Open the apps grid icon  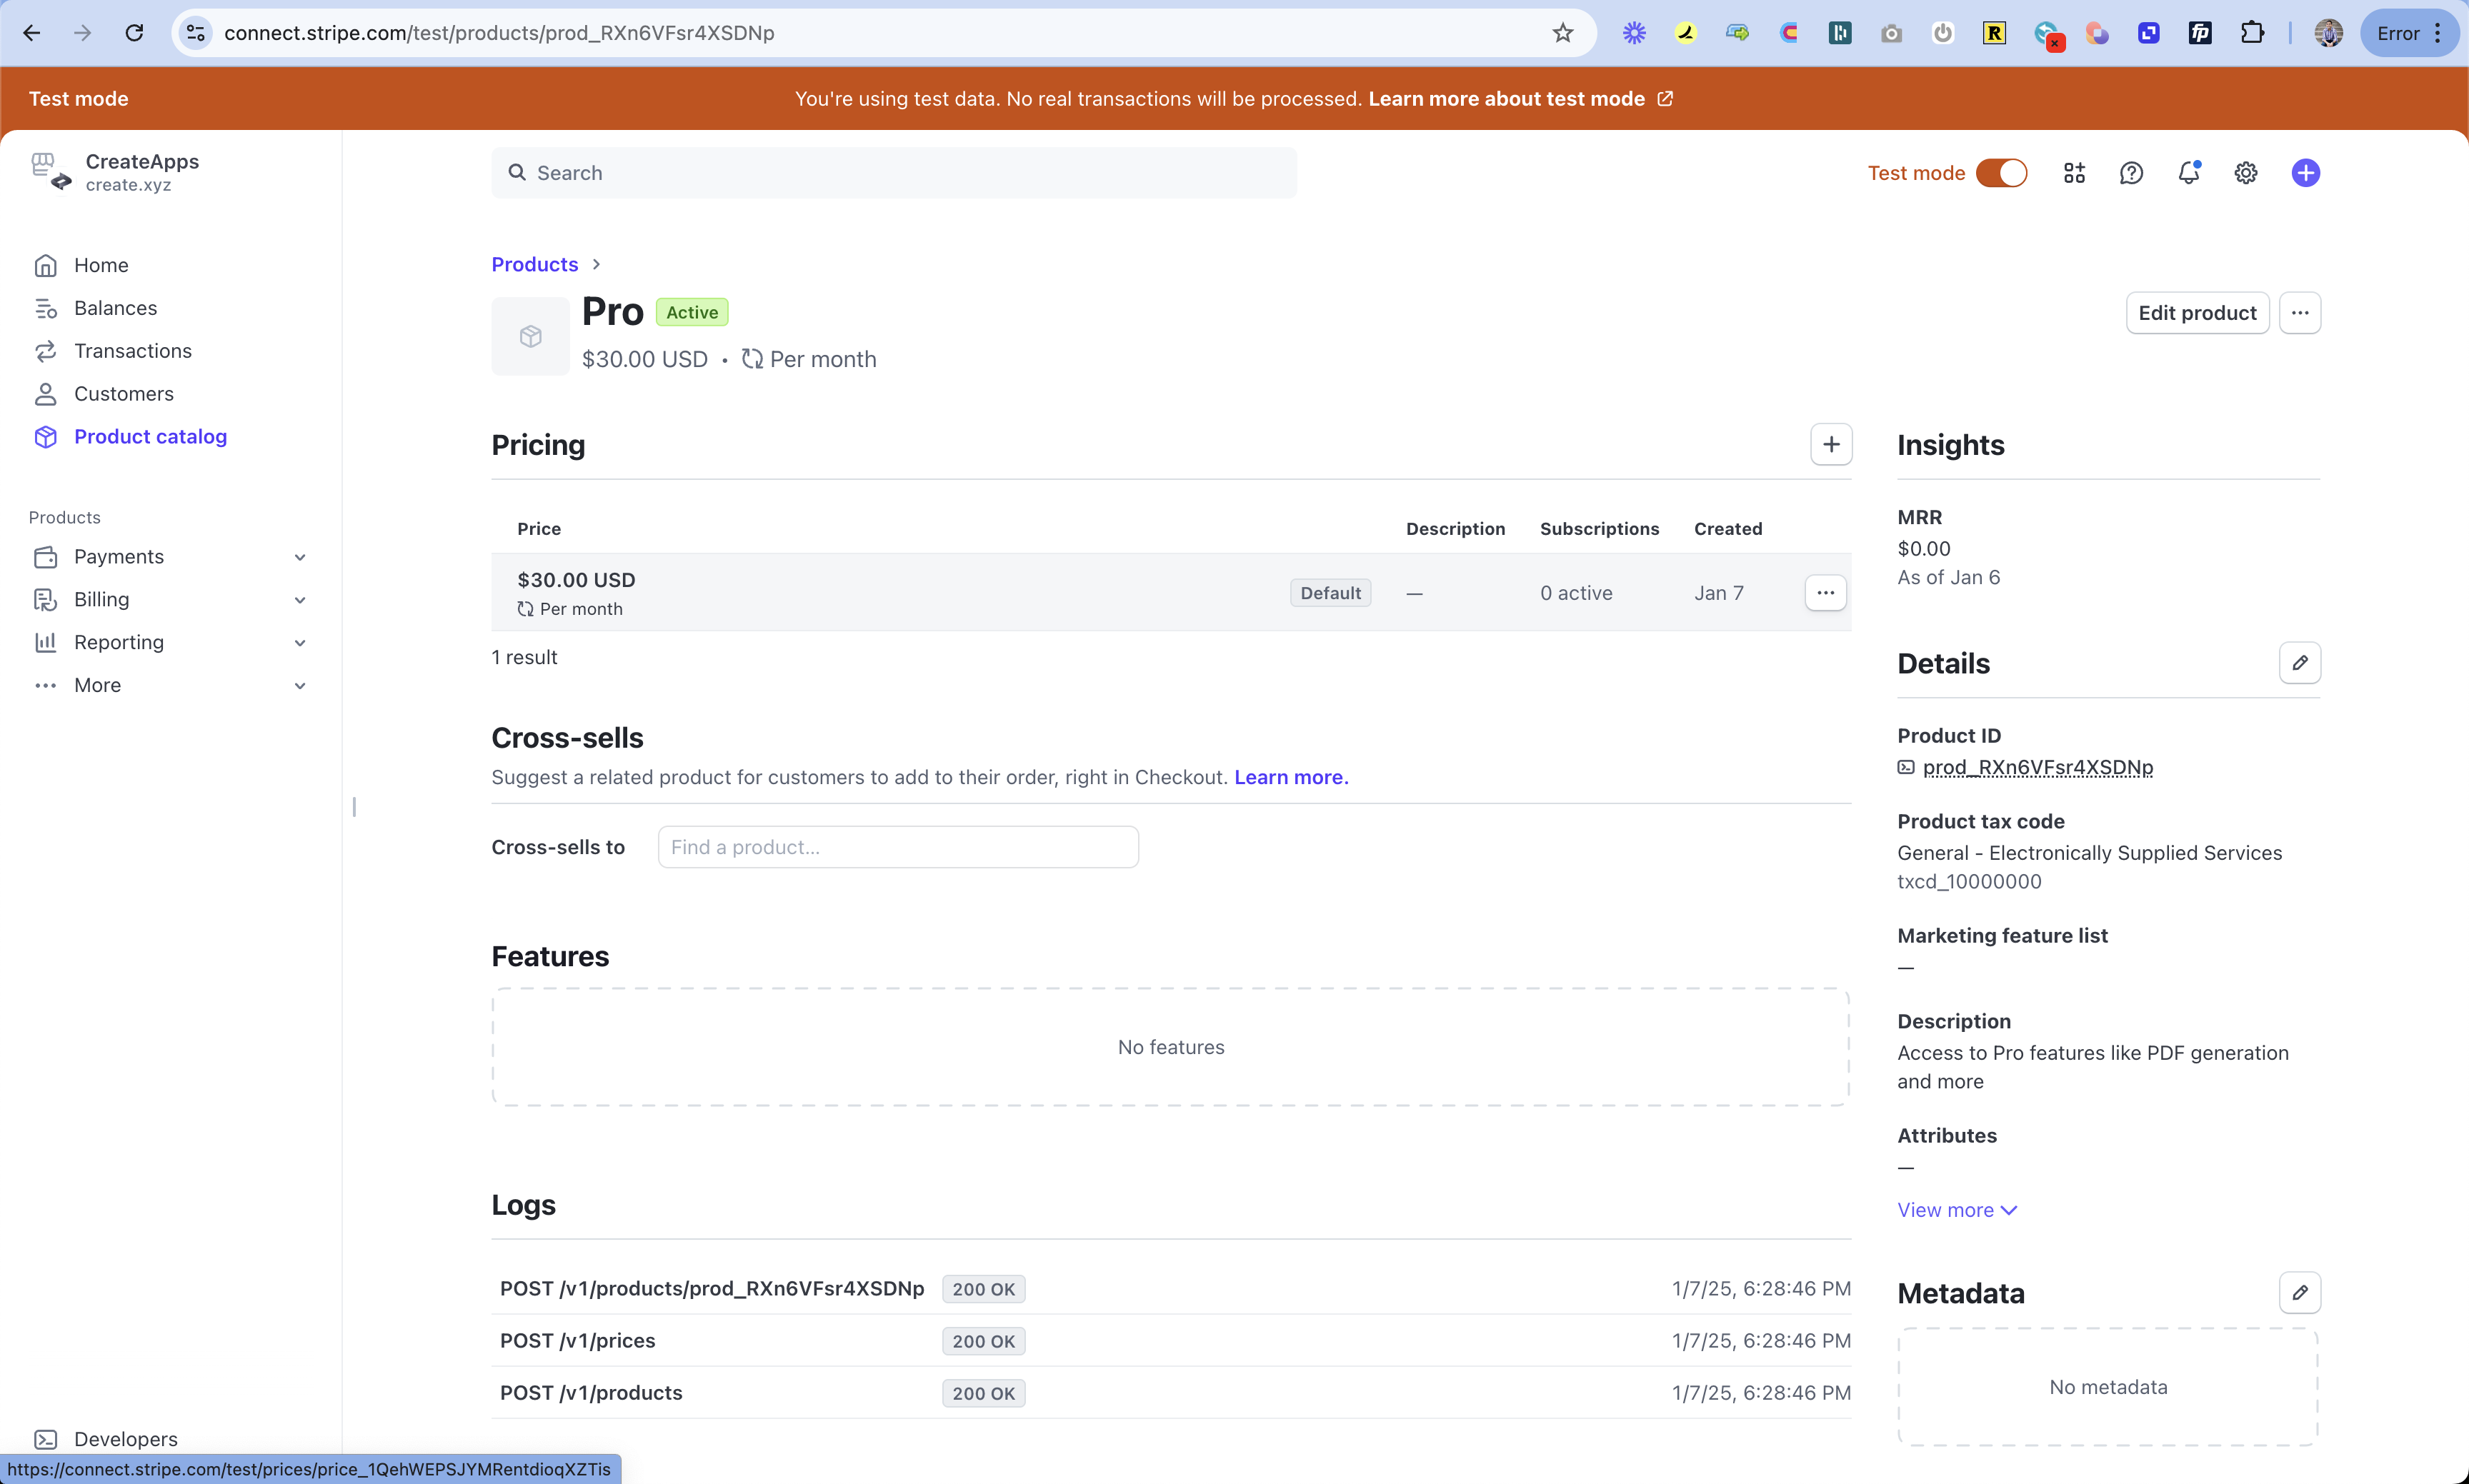(x=2074, y=173)
